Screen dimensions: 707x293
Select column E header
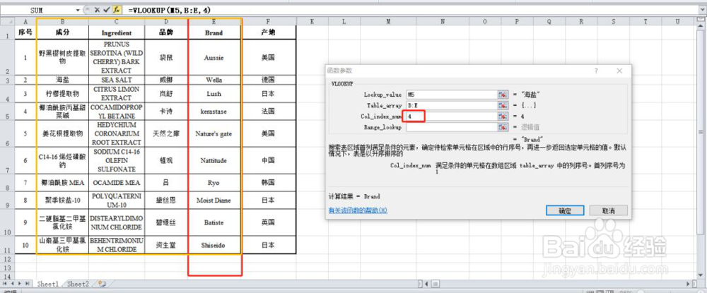coord(214,21)
